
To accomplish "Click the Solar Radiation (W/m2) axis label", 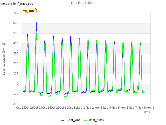I will (4, 59).
